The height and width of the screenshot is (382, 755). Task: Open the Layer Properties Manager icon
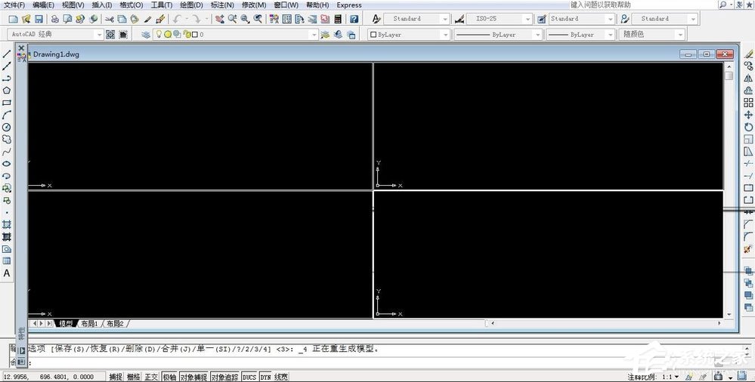coord(145,35)
